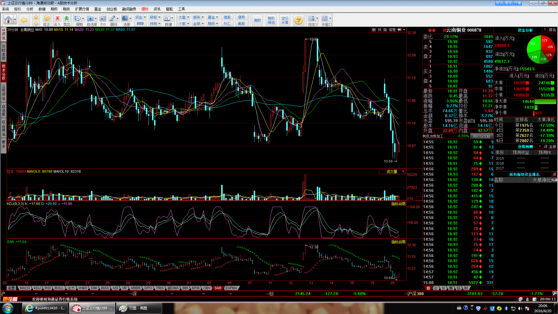Select the 画线 pencil drawing tool

[112, 18]
